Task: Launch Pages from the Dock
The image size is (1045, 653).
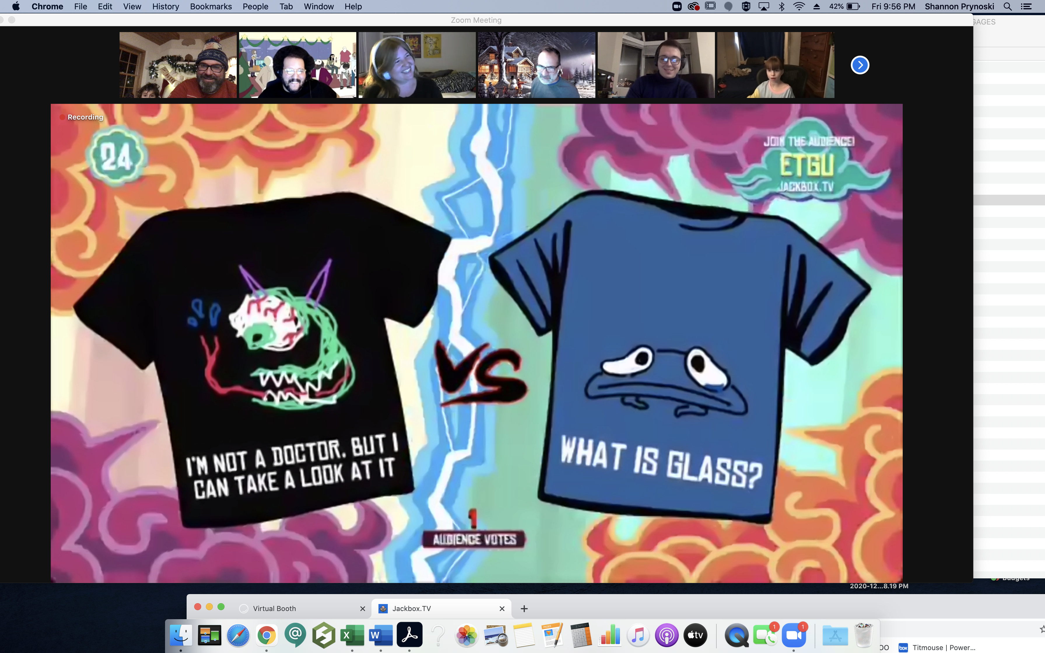Action: (x=552, y=635)
